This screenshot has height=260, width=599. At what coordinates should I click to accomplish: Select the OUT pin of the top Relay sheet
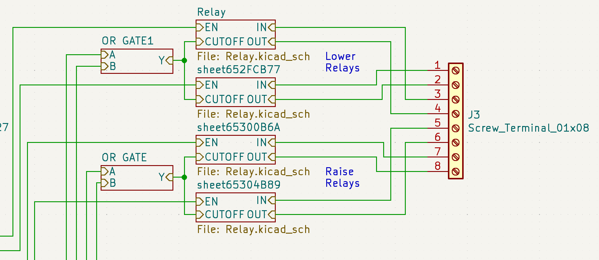pyautogui.click(x=261, y=42)
